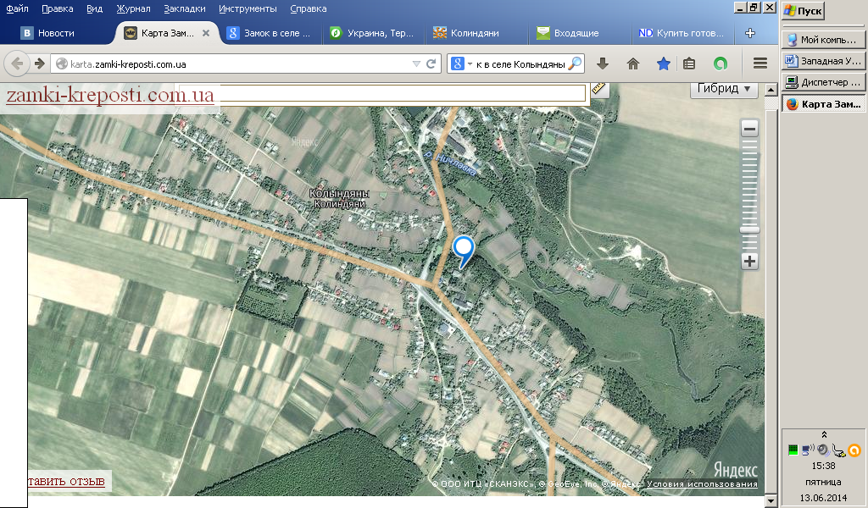The height and width of the screenshot is (508, 868).
Task: Open the Google search engine selector
Action: (461, 63)
